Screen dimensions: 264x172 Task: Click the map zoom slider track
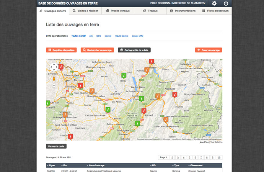pyautogui.click(x=54, y=103)
